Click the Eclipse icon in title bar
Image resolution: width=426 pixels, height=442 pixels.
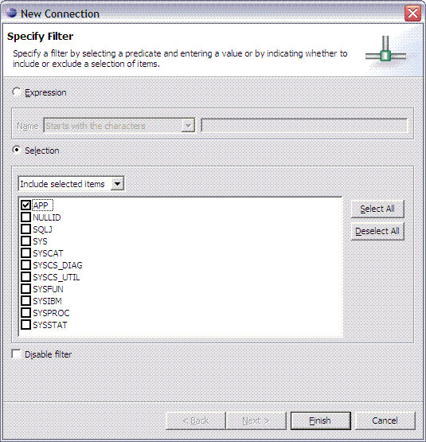click(11, 13)
